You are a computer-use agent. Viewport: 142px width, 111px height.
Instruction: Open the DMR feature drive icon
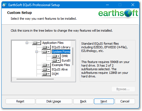click(x=56, y=56)
